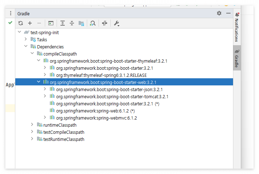Expand spring-webmvc:6.1.2 dependency
Screen dimensions: 259x174
tap(45, 117)
